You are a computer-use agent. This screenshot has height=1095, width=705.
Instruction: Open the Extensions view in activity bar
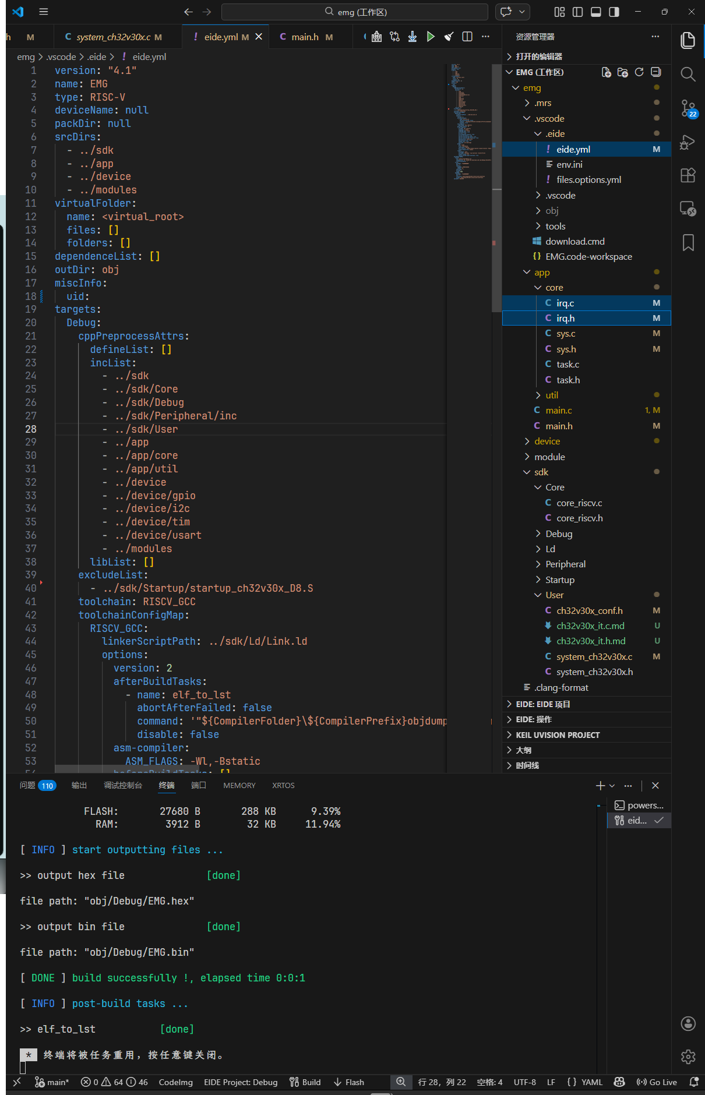coord(688,175)
